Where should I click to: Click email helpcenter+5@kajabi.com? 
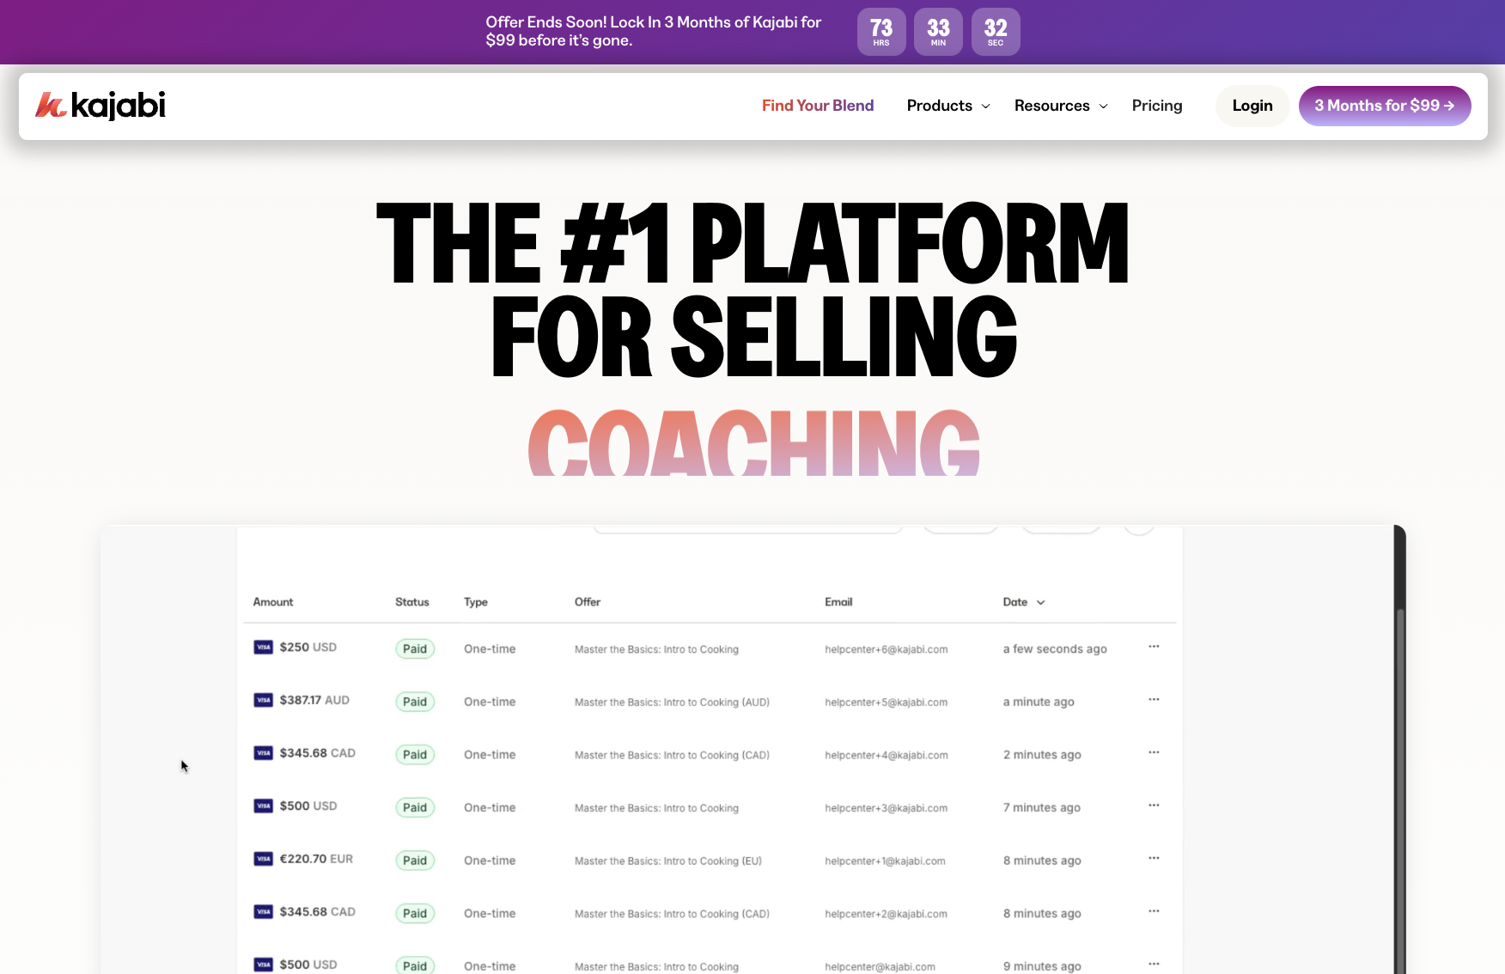887,703
